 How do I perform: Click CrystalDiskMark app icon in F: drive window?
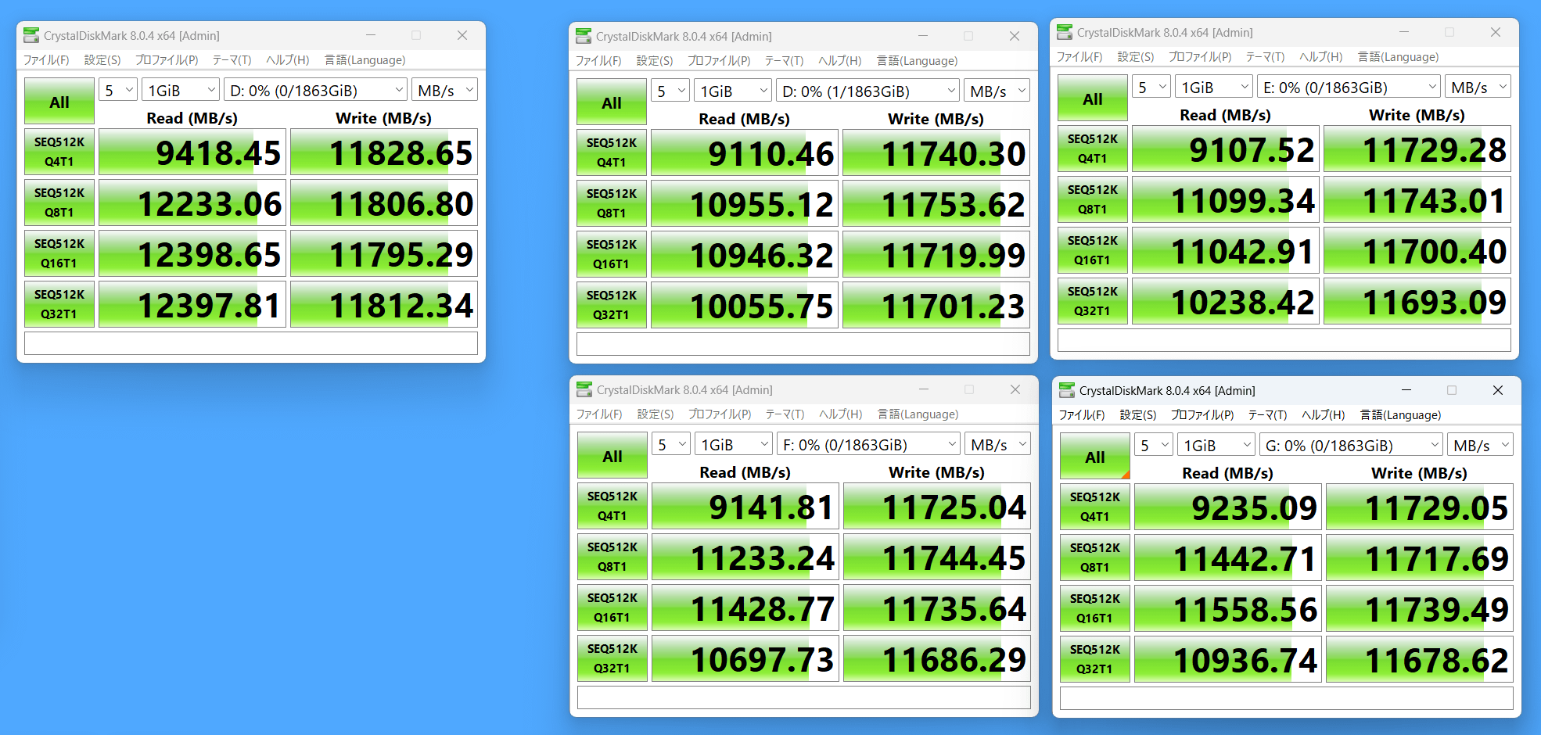coord(584,389)
